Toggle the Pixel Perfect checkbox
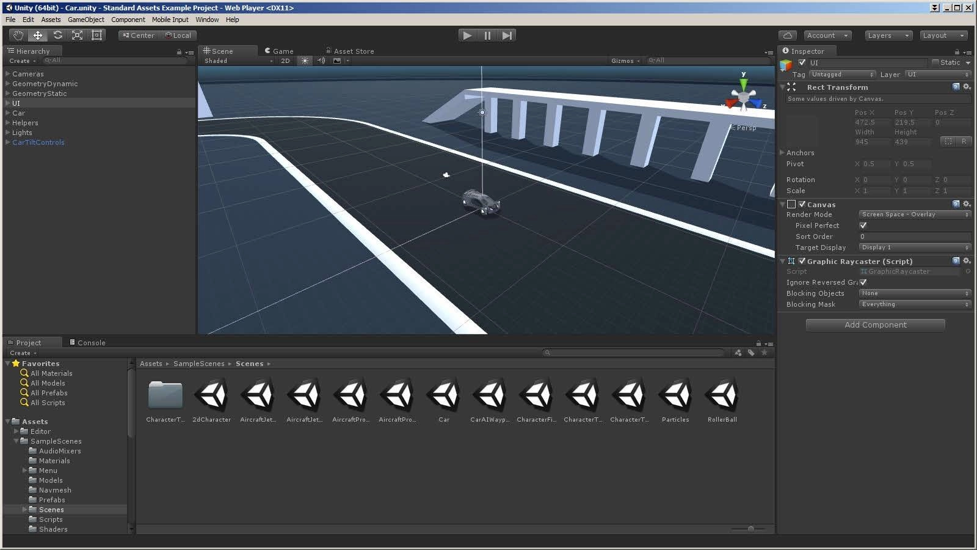This screenshot has height=550, width=977. tap(863, 226)
